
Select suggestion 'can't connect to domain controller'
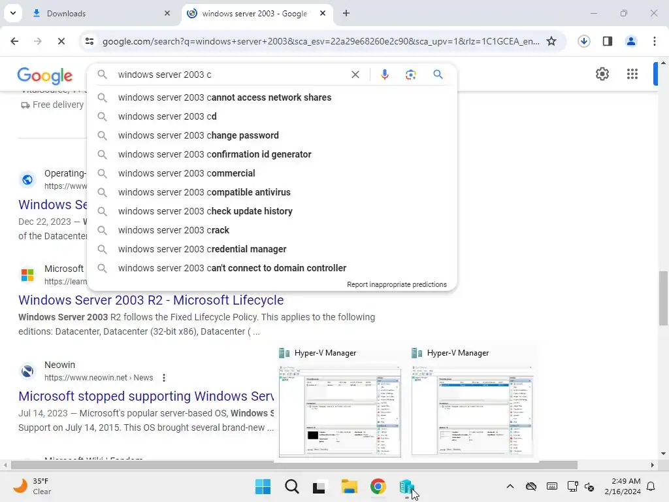click(272, 268)
